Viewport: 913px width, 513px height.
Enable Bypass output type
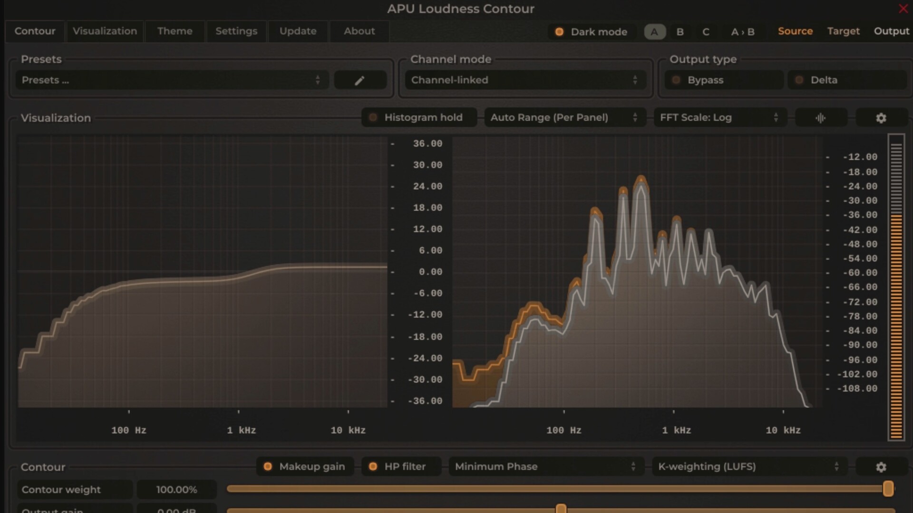click(x=723, y=80)
